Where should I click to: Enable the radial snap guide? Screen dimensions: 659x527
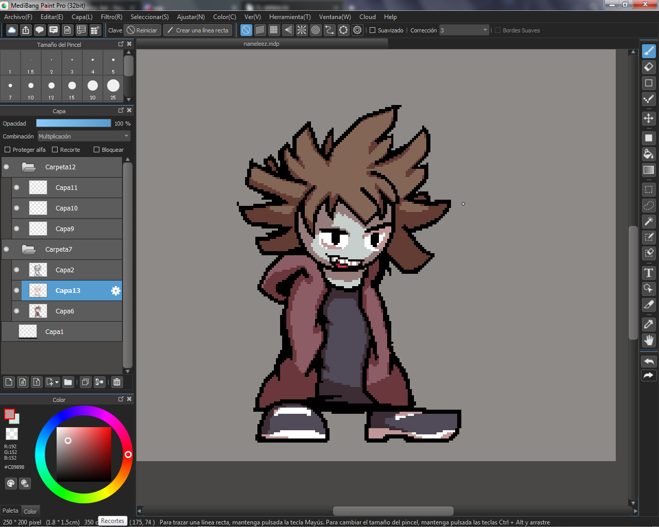[x=302, y=30]
